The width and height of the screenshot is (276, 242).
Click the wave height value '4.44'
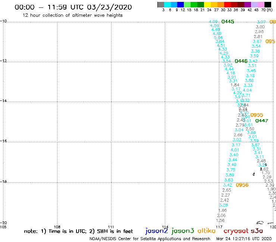(229, 69)
